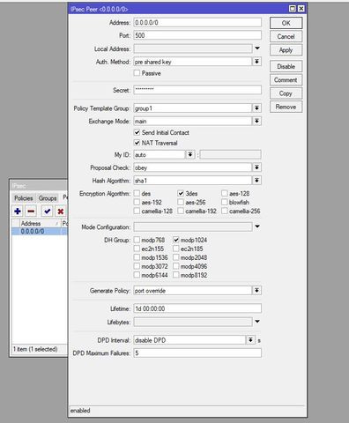This screenshot has width=349, height=423.
Task: Click the blue checkmark Enable icon in IPsec window
Action: [x=47, y=211]
